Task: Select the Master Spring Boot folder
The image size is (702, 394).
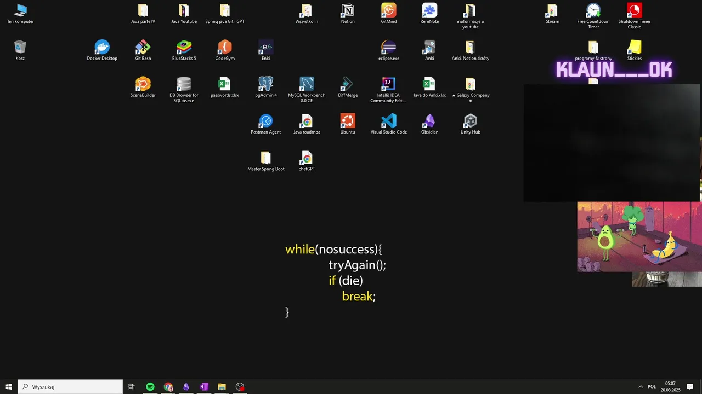Action: 266,161
